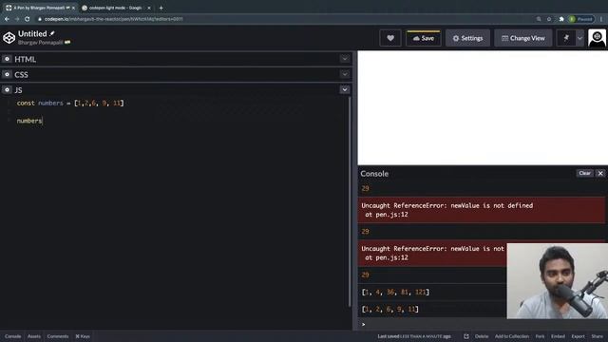This screenshot has width=608, height=342.
Task: Click the first ReferenceError message in console
Action: pyautogui.click(x=482, y=210)
